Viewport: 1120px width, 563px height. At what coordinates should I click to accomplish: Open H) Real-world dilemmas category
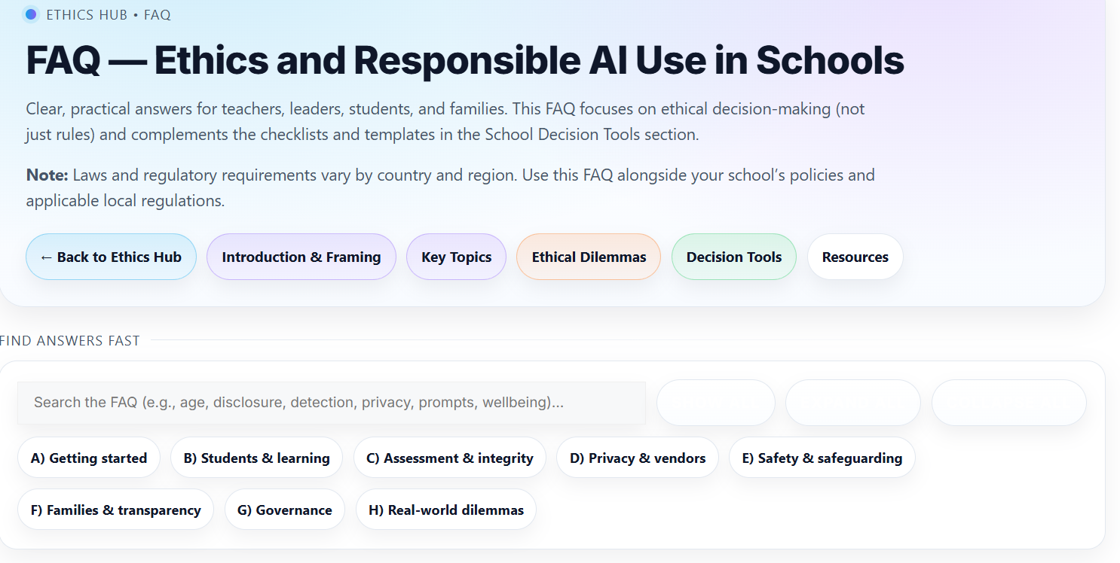pyautogui.click(x=445, y=510)
